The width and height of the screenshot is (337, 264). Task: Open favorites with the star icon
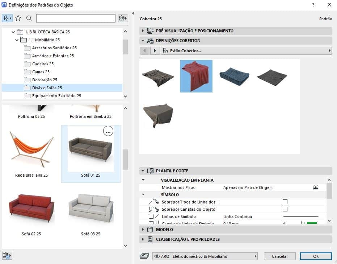point(18,18)
